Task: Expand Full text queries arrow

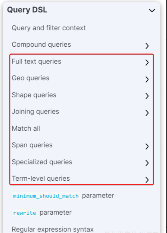Action: pyautogui.click(x=147, y=62)
